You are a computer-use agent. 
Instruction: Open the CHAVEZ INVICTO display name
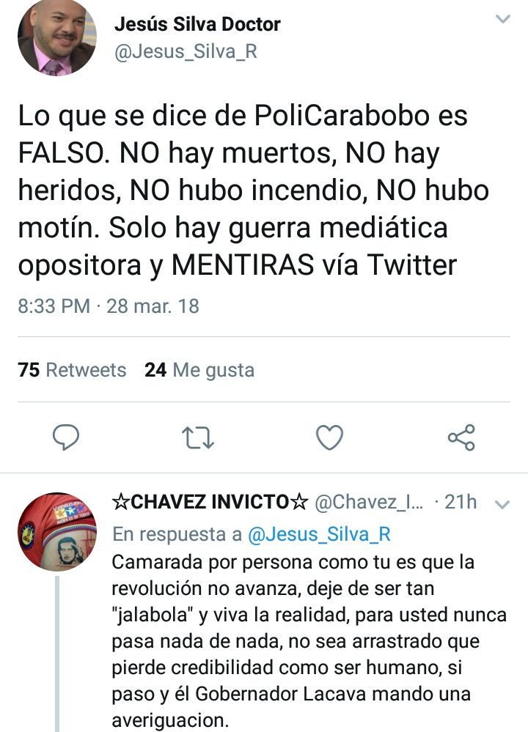click(x=210, y=502)
